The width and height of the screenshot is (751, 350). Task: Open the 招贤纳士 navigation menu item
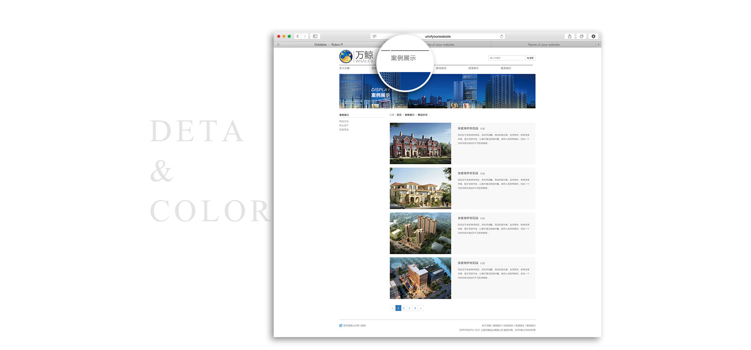pos(474,68)
